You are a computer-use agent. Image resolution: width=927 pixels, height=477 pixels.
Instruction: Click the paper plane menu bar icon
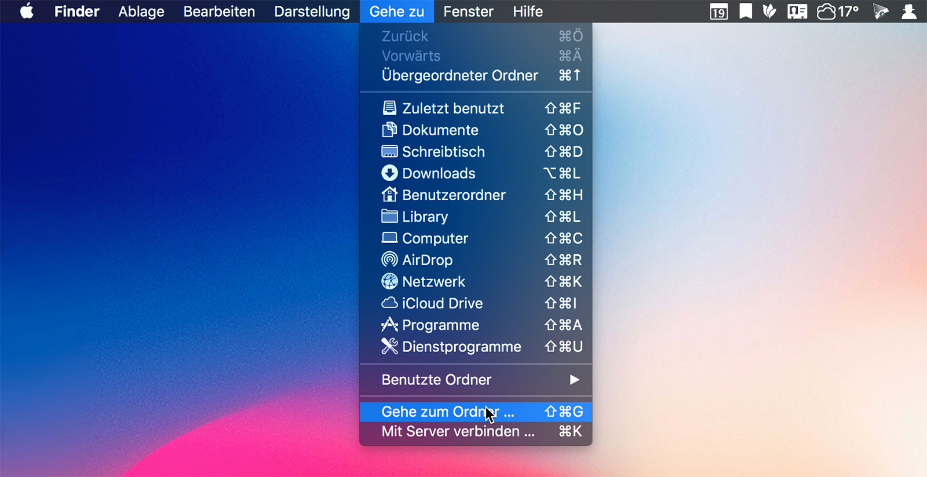click(881, 11)
